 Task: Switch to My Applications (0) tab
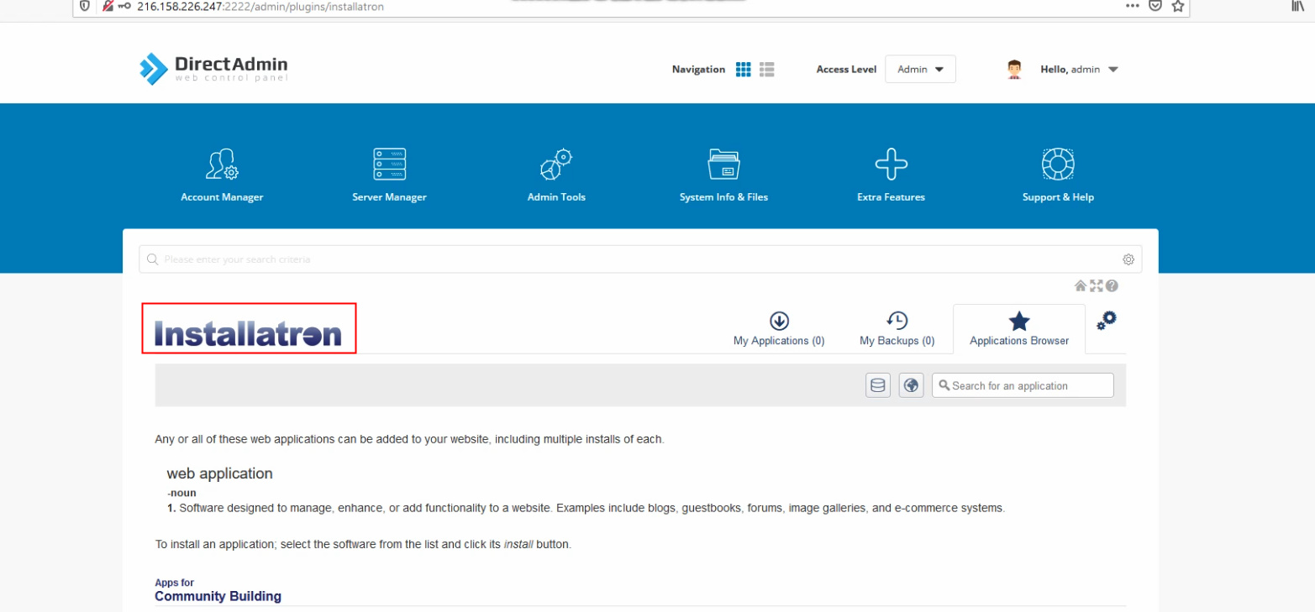[x=779, y=329]
